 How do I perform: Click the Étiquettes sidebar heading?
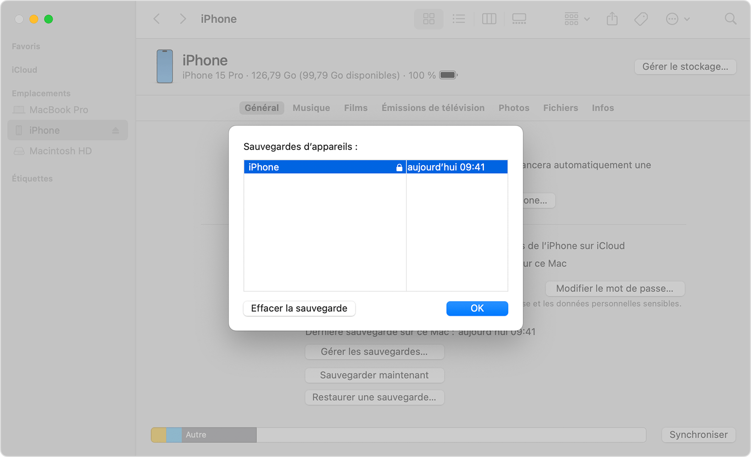pos(32,178)
